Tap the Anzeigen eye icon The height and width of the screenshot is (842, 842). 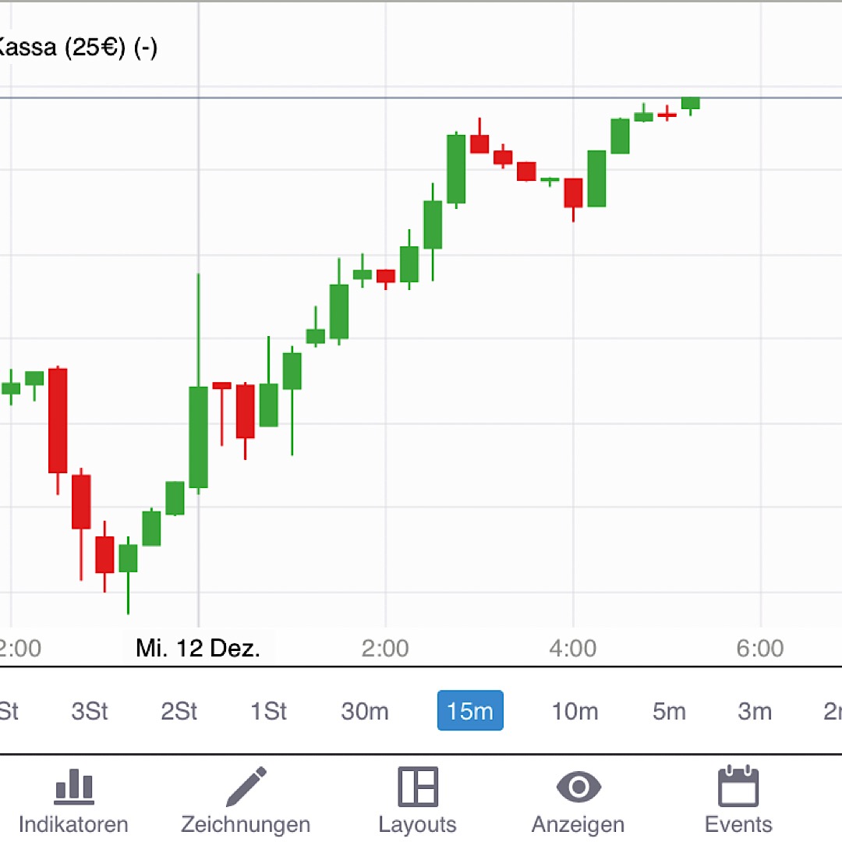578,787
